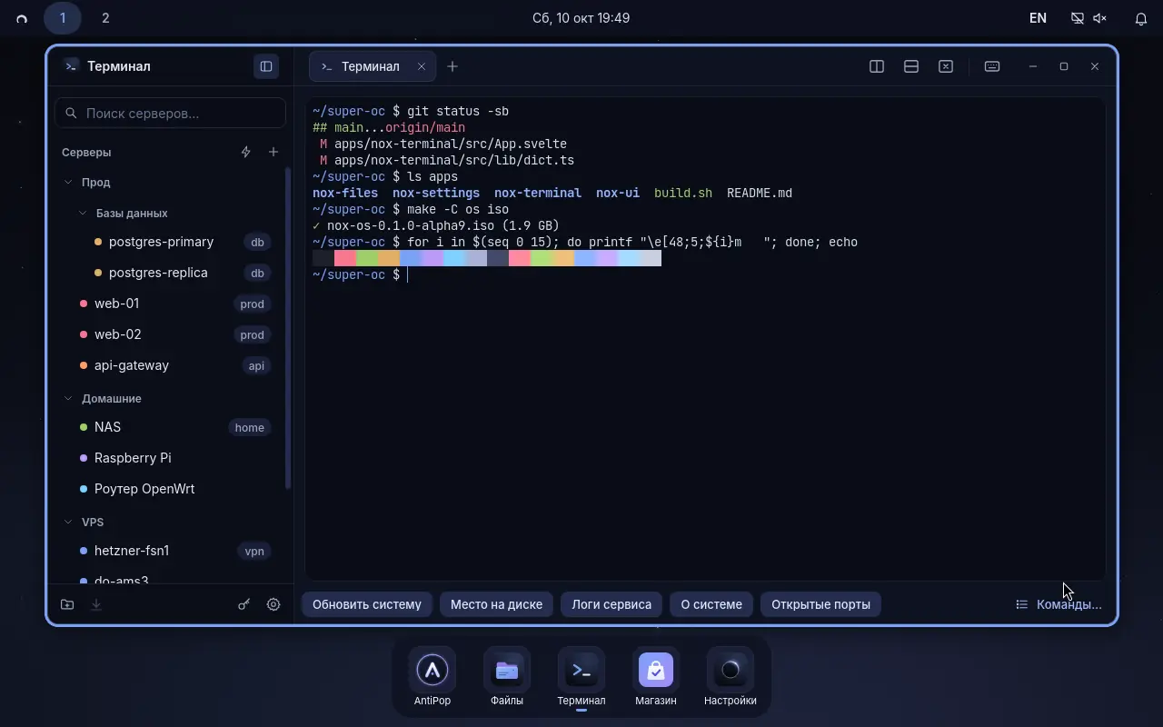Open the EN keyboard layout indicator
Viewport: 1163px width, 727px height.
[x=1038, y=18]
